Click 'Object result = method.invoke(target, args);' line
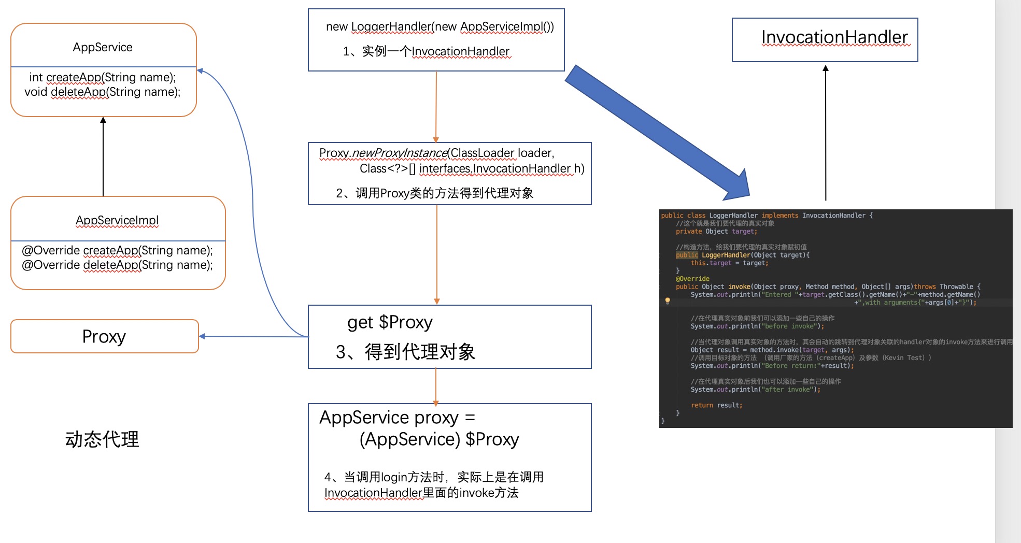 coord(772,350)
